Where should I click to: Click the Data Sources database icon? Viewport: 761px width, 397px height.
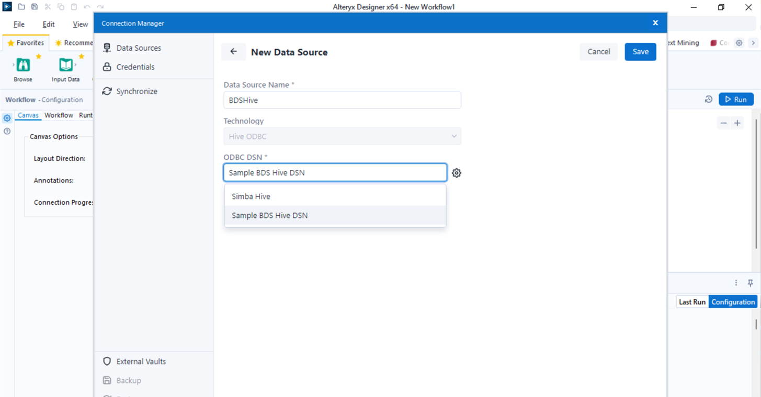click(107, 48)
